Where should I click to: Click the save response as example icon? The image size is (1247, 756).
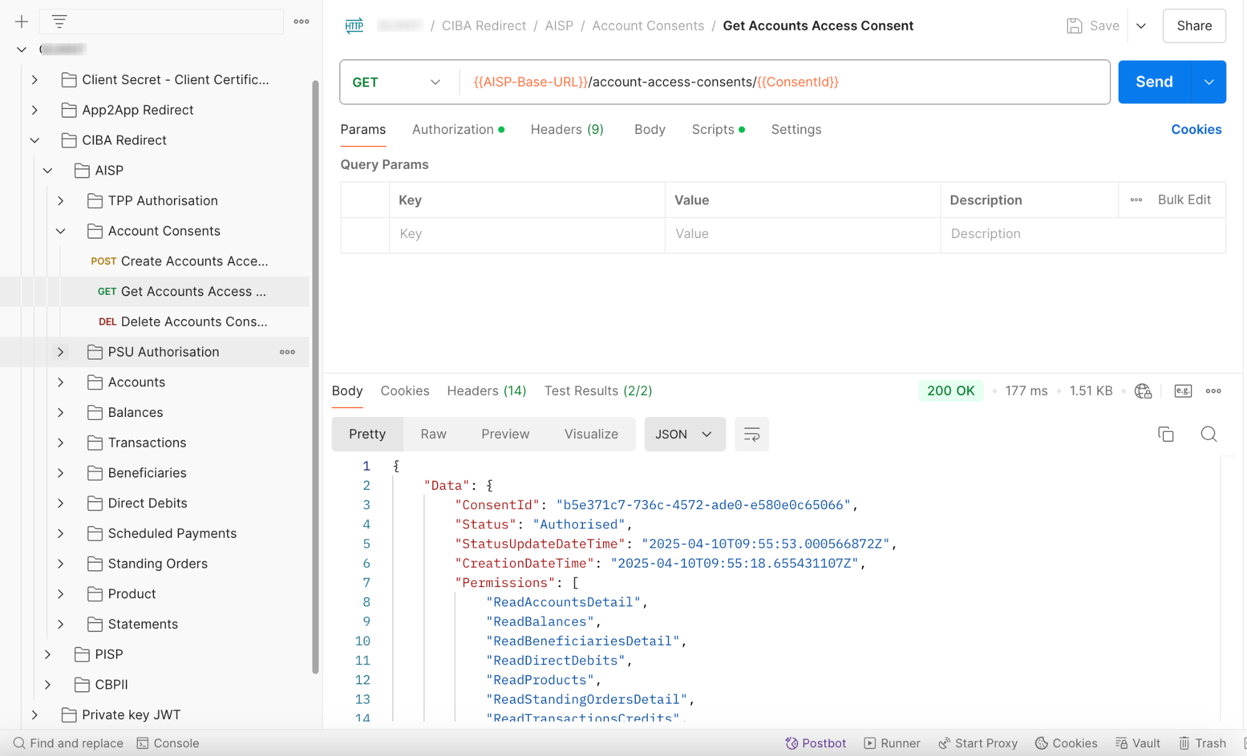click(x=1183, y=391)
